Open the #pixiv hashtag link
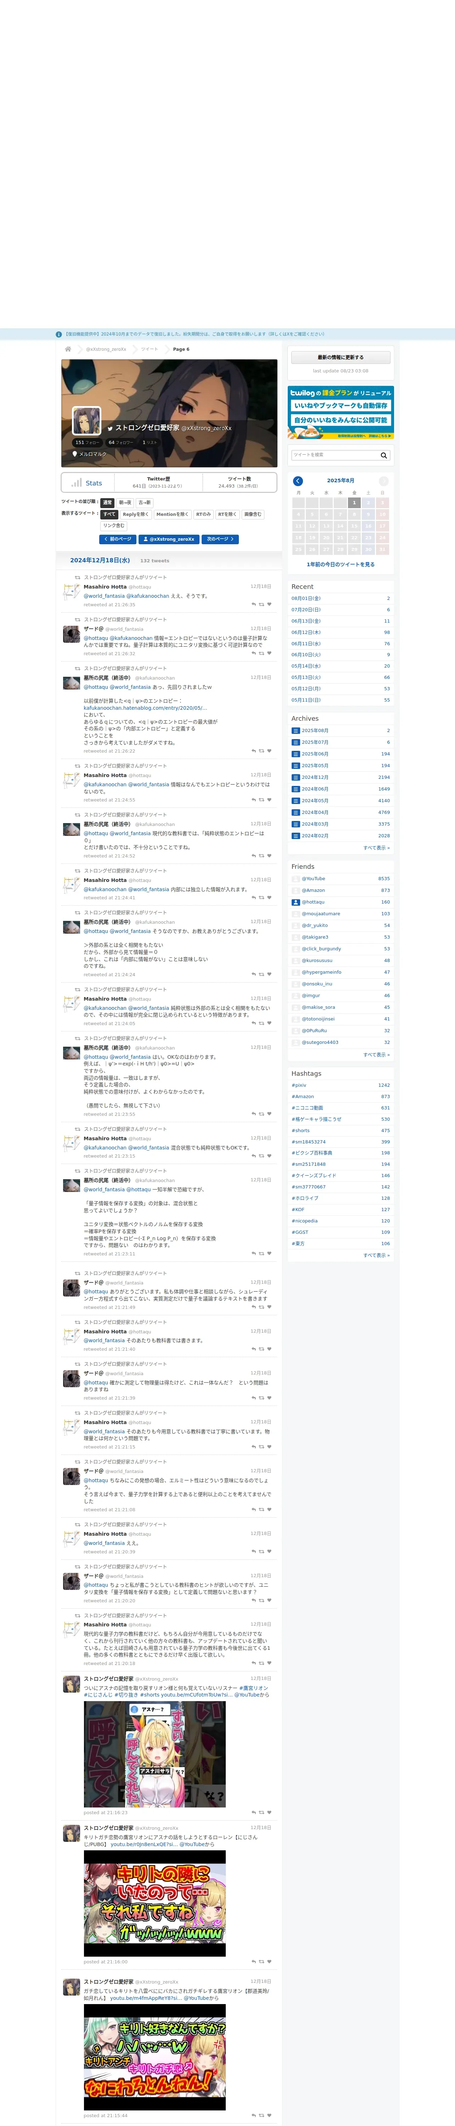 pyautogui.click(x=299, y=1085)
